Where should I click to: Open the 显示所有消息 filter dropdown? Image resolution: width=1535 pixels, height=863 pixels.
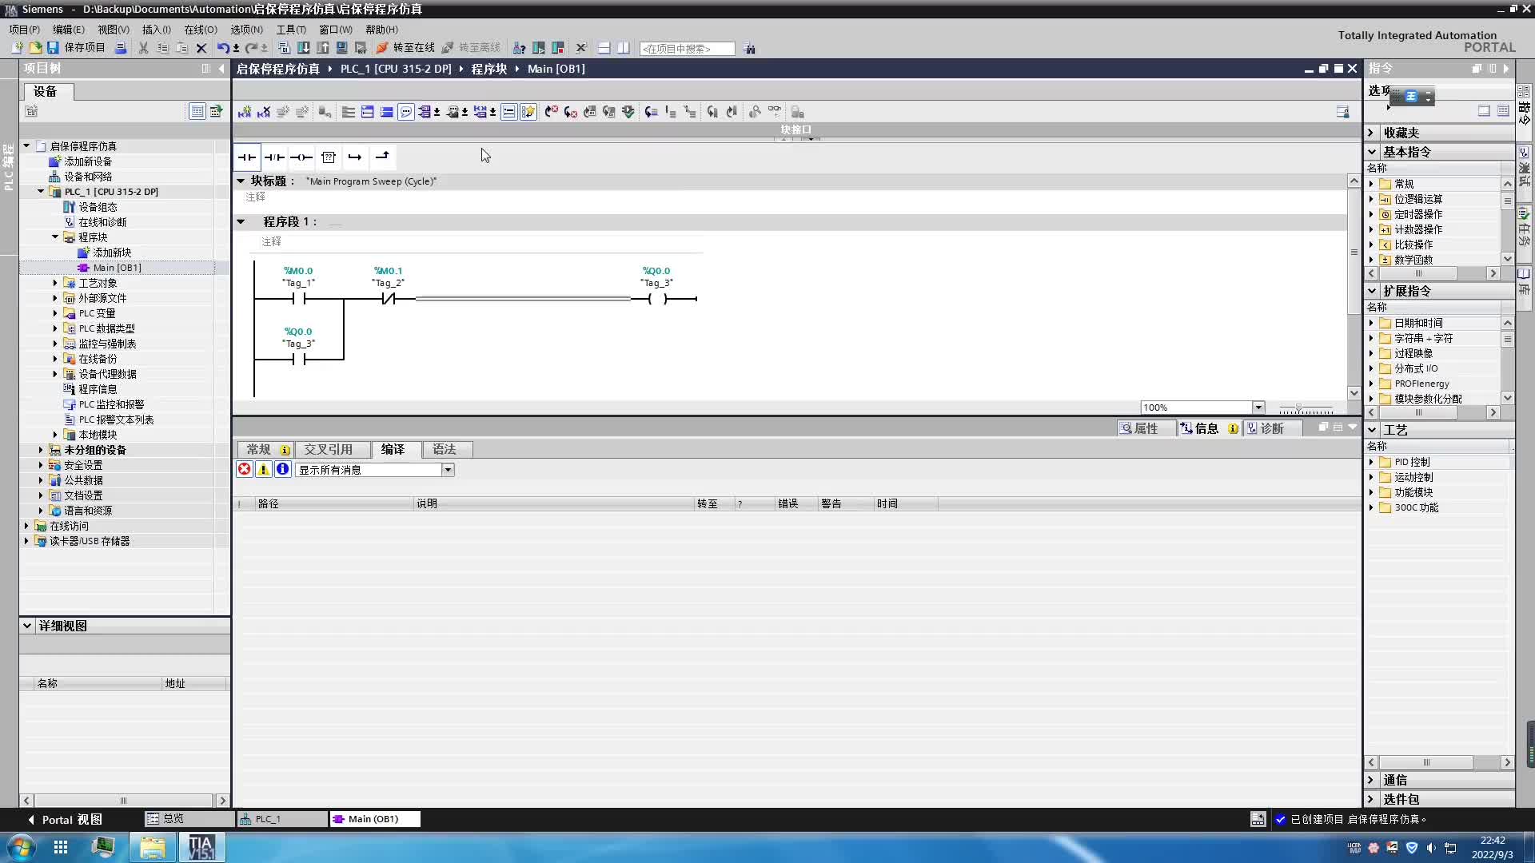coord(448,470)
